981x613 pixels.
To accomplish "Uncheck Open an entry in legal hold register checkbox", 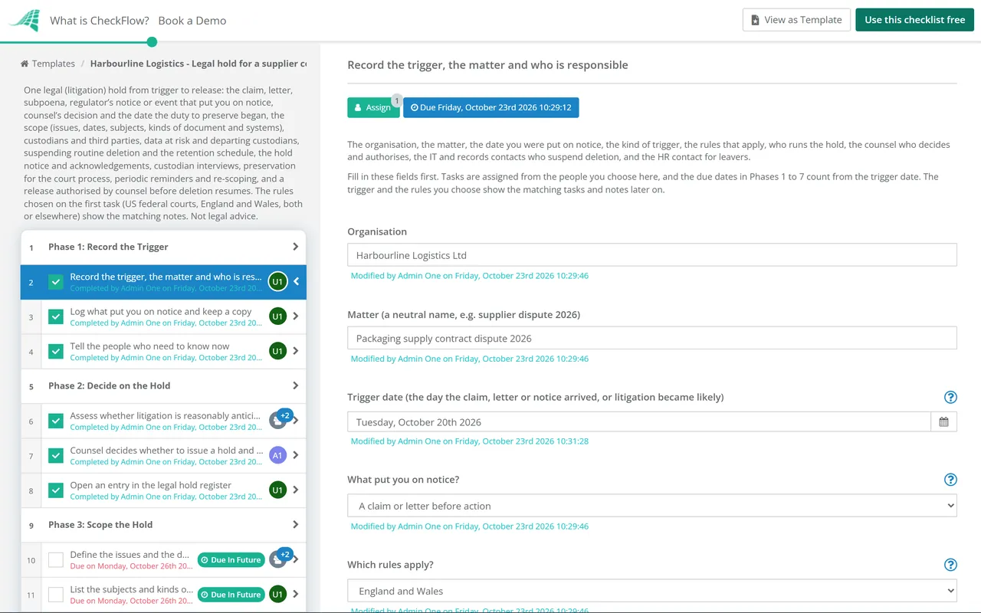I will click(x=56, y=490).
